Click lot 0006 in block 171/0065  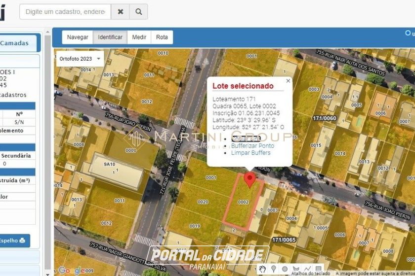click(x=340, y=235)
